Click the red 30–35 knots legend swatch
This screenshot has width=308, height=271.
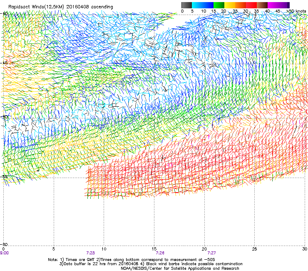coord(251,5)
